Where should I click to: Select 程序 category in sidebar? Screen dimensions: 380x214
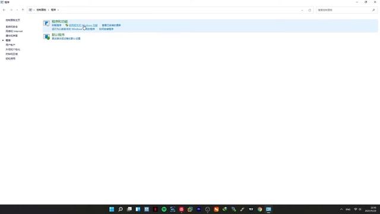(8, 40)
